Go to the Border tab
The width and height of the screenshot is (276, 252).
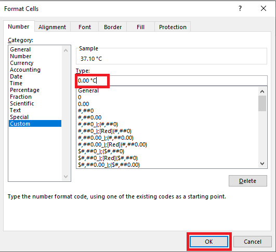pyautogui.click(x=113, y=27)
